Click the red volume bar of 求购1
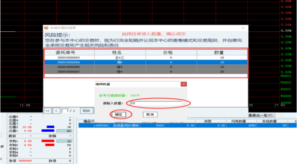The image size is (297, 167). click(x=48, y=141)
